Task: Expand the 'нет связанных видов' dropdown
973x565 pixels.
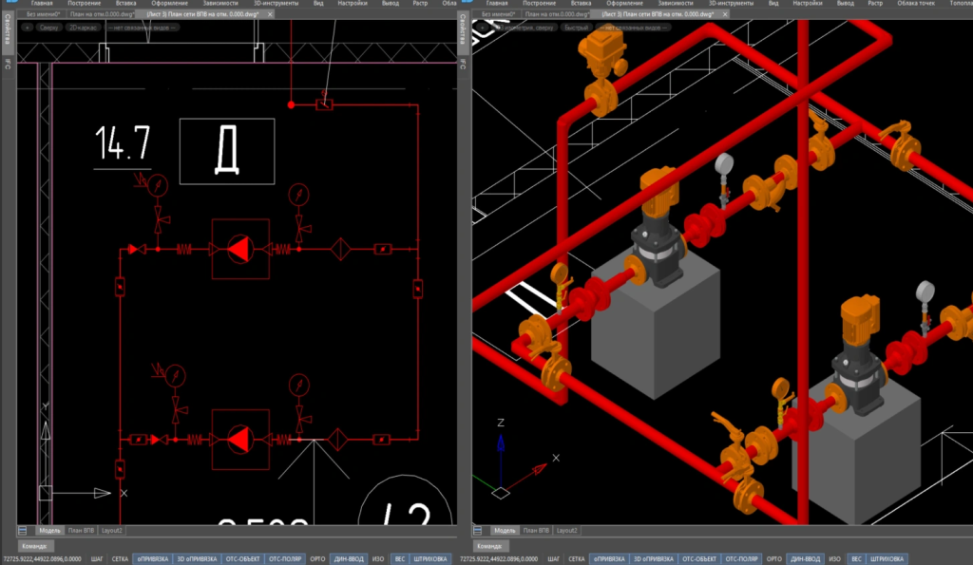Action: coord(143,28)
